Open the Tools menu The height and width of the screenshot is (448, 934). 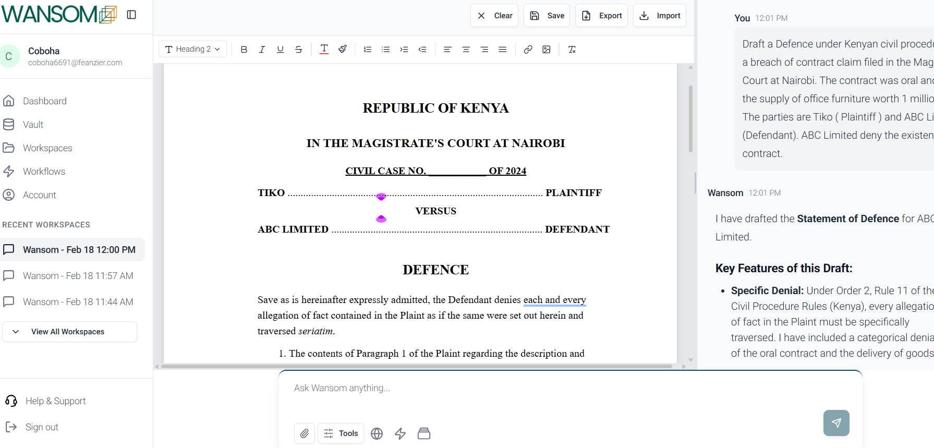point(341,433)
